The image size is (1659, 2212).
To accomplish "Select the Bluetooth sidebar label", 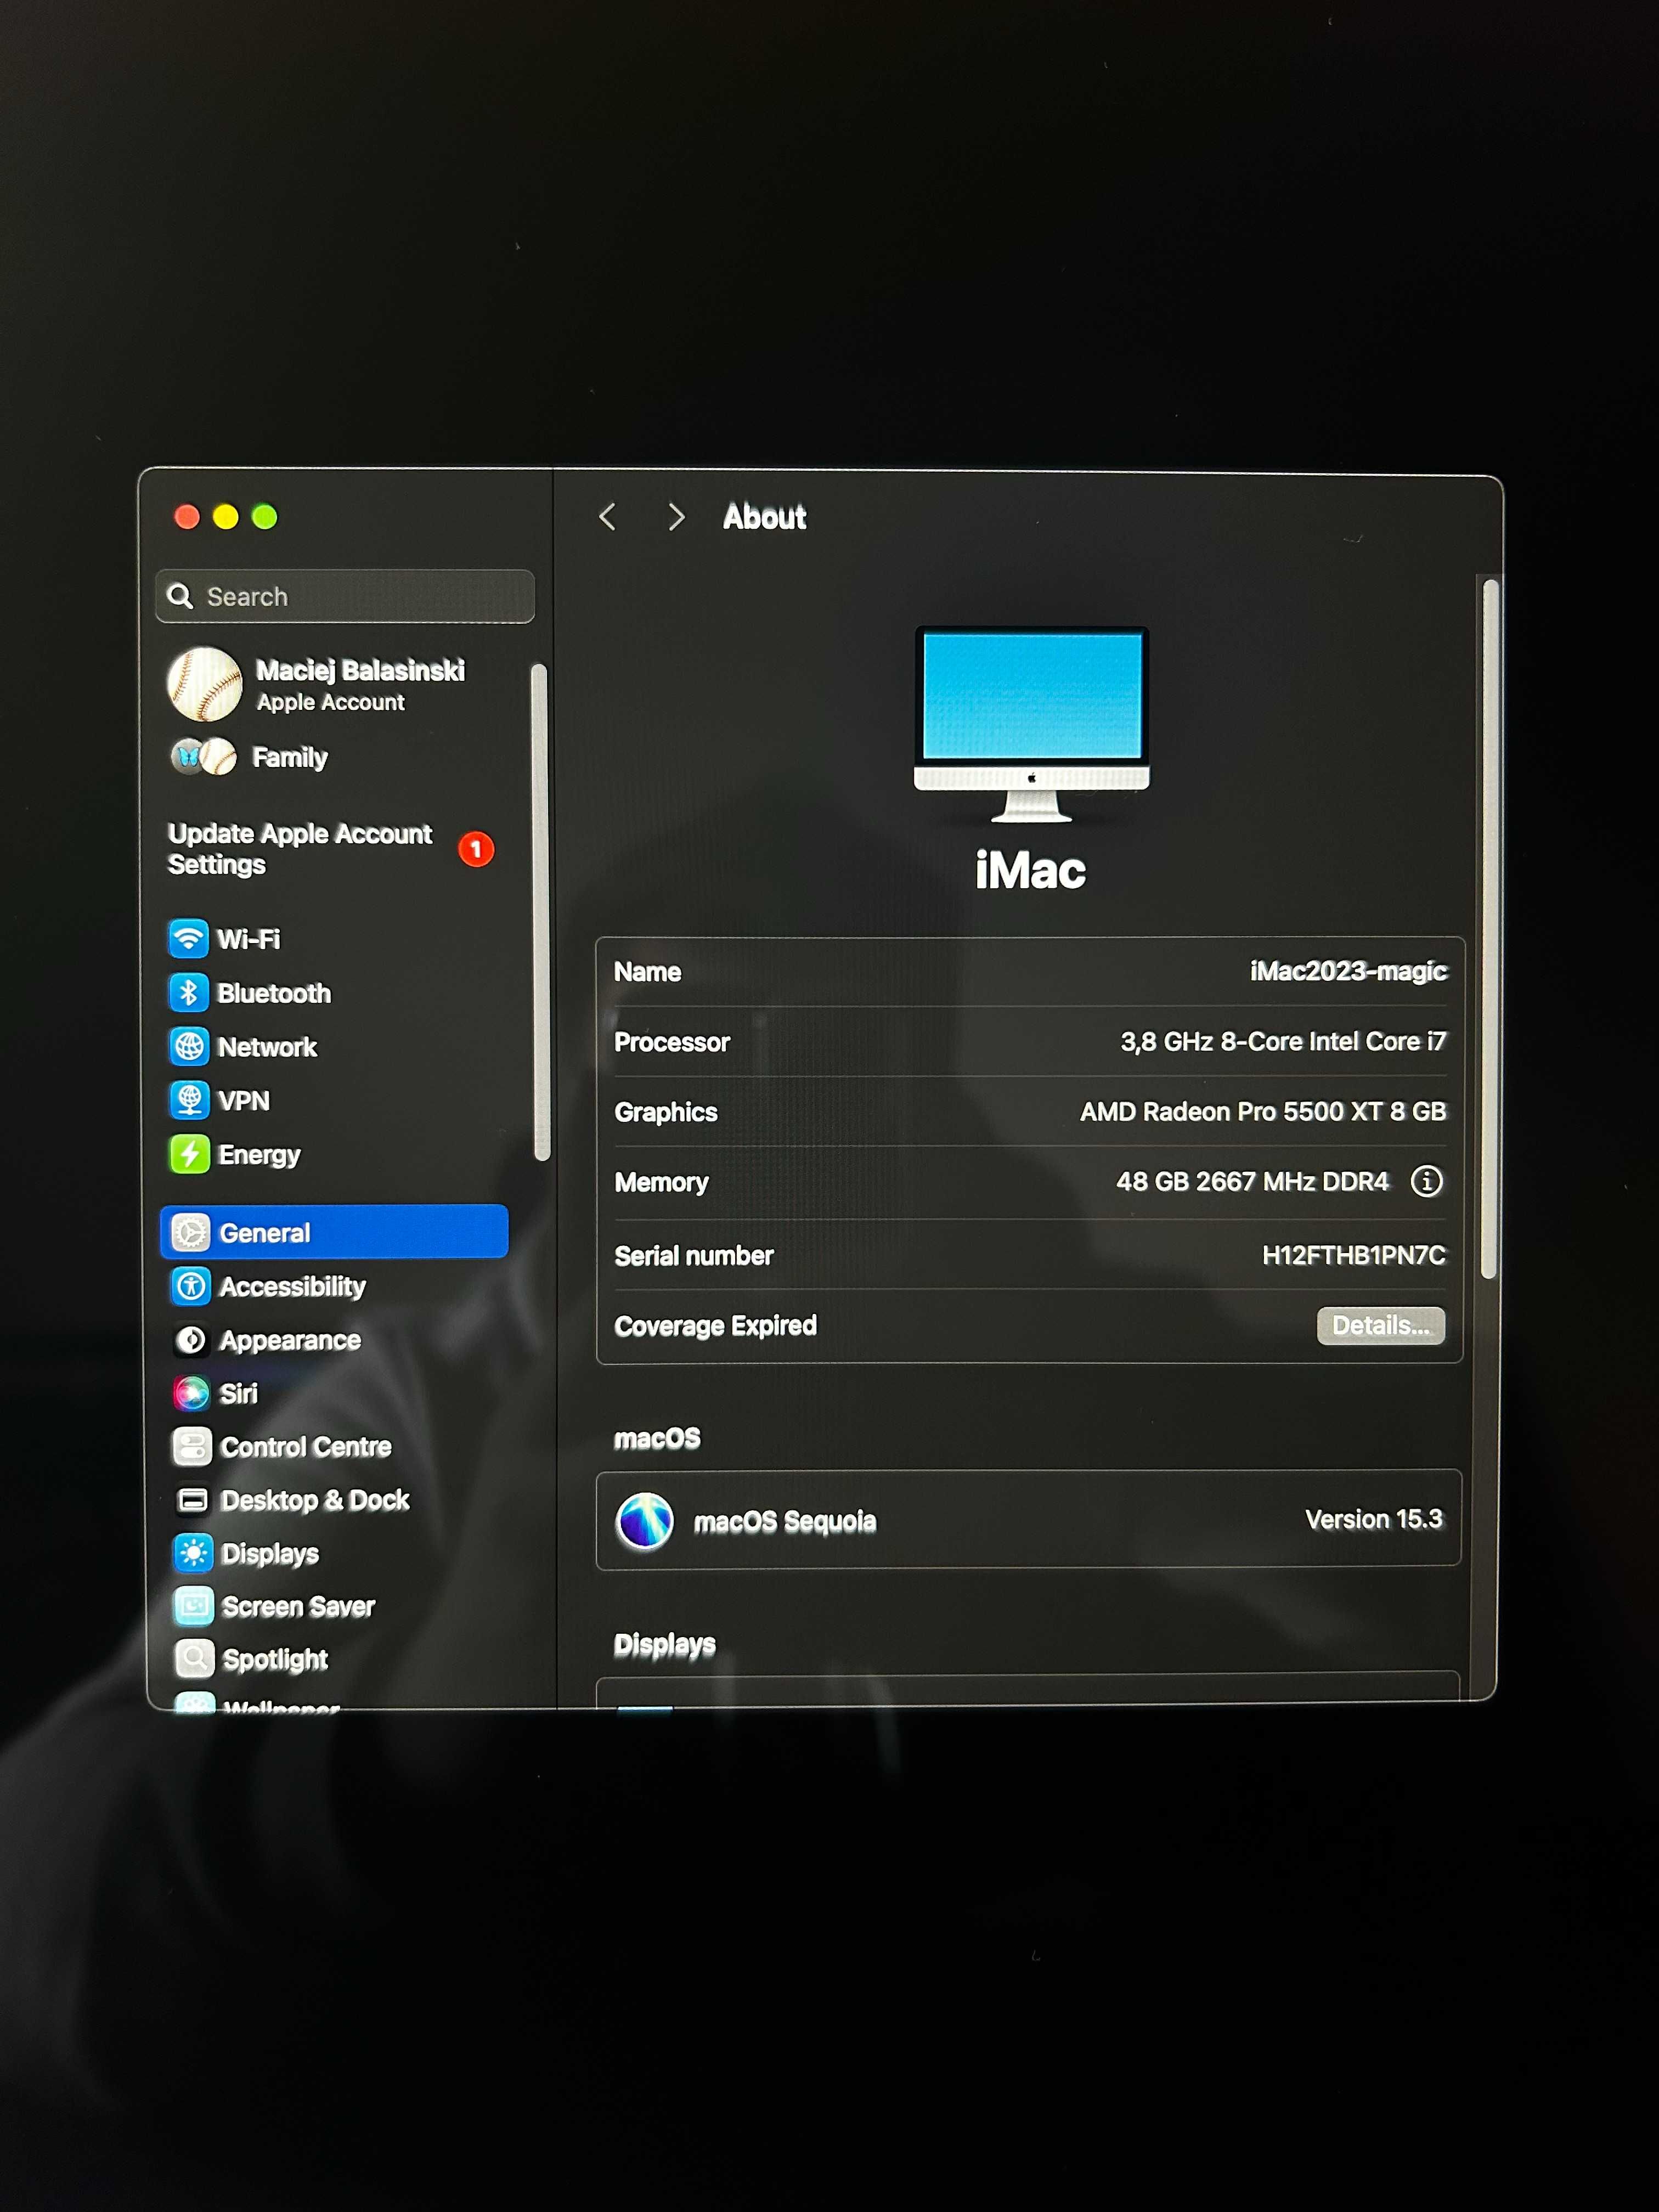I will click(x=274, y=993).
